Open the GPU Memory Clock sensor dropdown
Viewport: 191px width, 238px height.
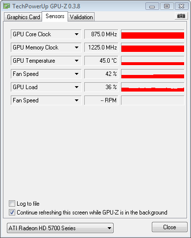pos(76,48)
